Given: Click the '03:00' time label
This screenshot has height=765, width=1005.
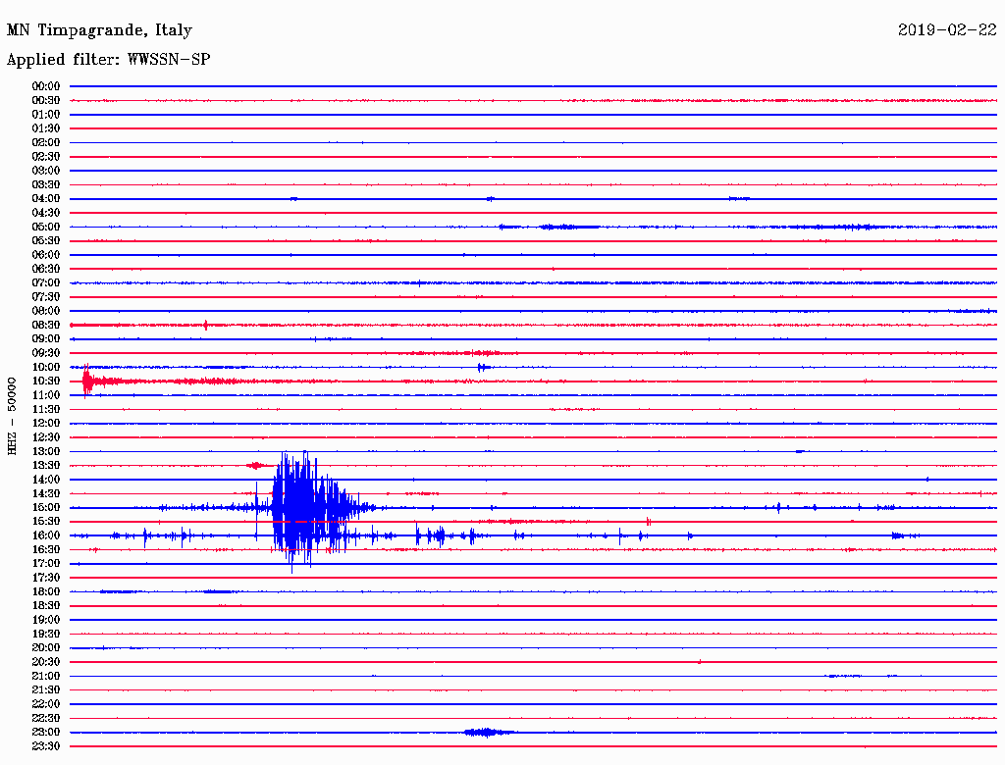Looking at the screenshot, I should (x=45, y=171).
